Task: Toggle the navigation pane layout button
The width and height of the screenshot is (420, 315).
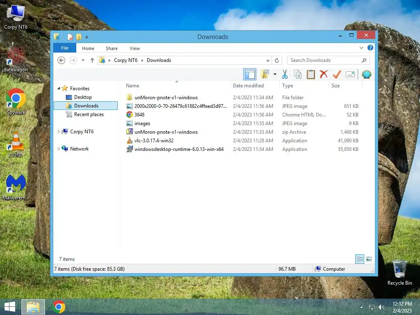Action: pos(250,74)
